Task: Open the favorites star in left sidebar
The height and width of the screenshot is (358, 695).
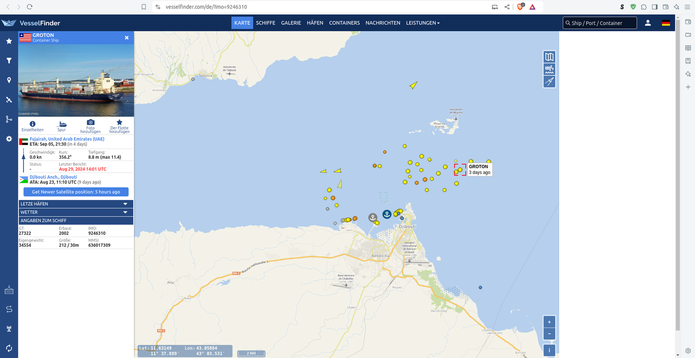Action: coord(9,41)
